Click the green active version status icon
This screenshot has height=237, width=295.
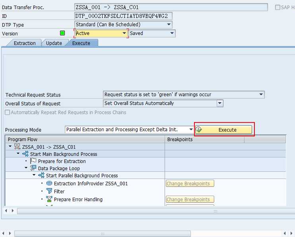click(x=62, y=33)
